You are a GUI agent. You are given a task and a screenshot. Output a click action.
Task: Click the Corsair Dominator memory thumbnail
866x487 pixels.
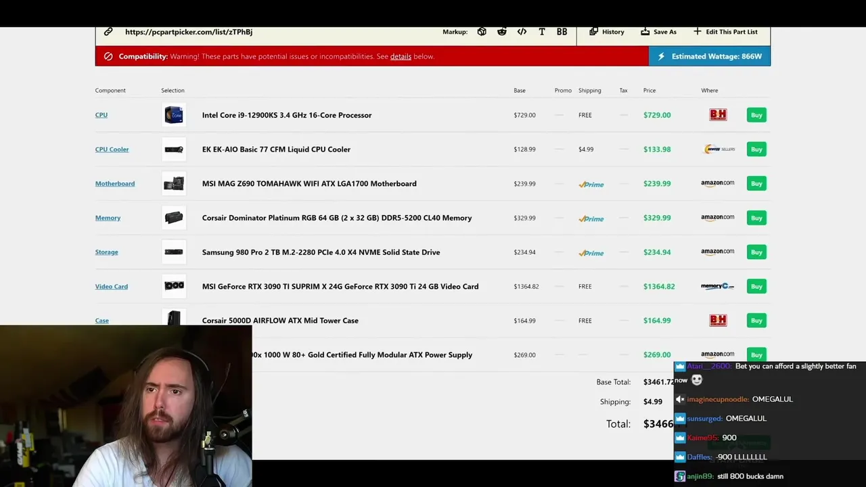(174, 218)
